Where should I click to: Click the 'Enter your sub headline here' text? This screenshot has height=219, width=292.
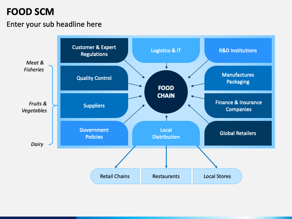[54, 24]
